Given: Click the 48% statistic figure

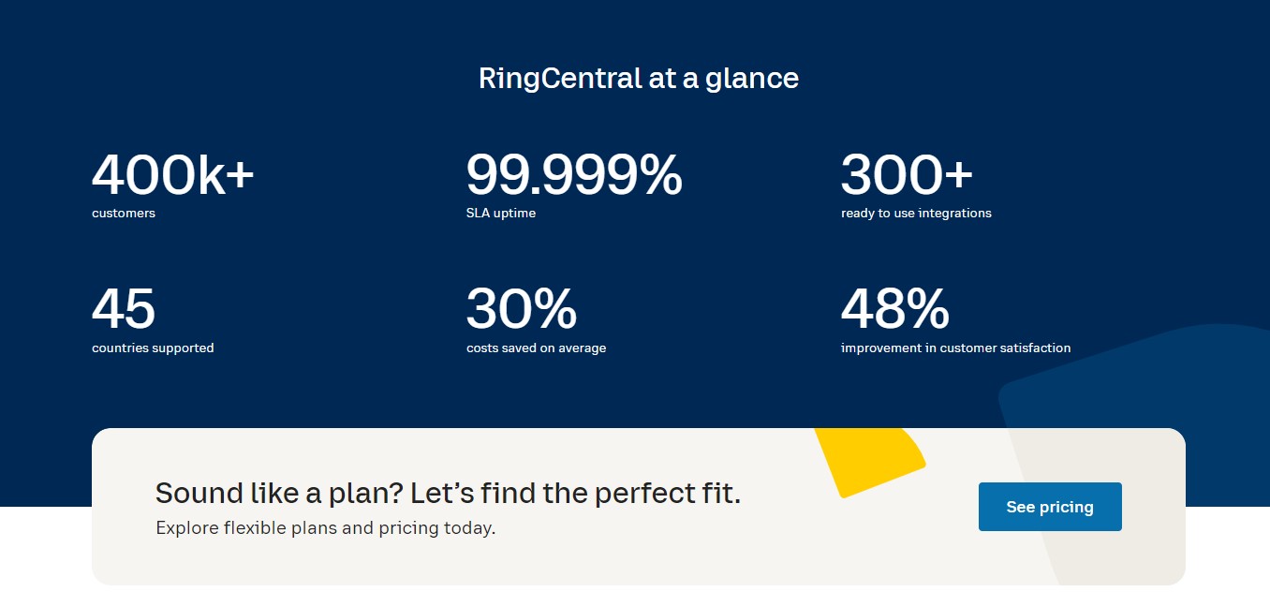Looking at the screenshot, I should point(894,309).
